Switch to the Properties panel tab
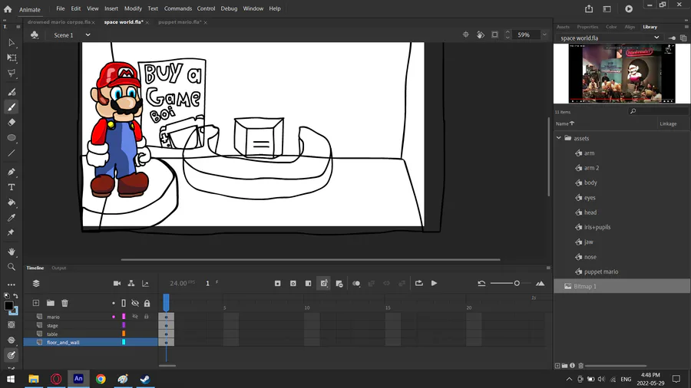The image size is (691, 388). [x=587, y=27]
